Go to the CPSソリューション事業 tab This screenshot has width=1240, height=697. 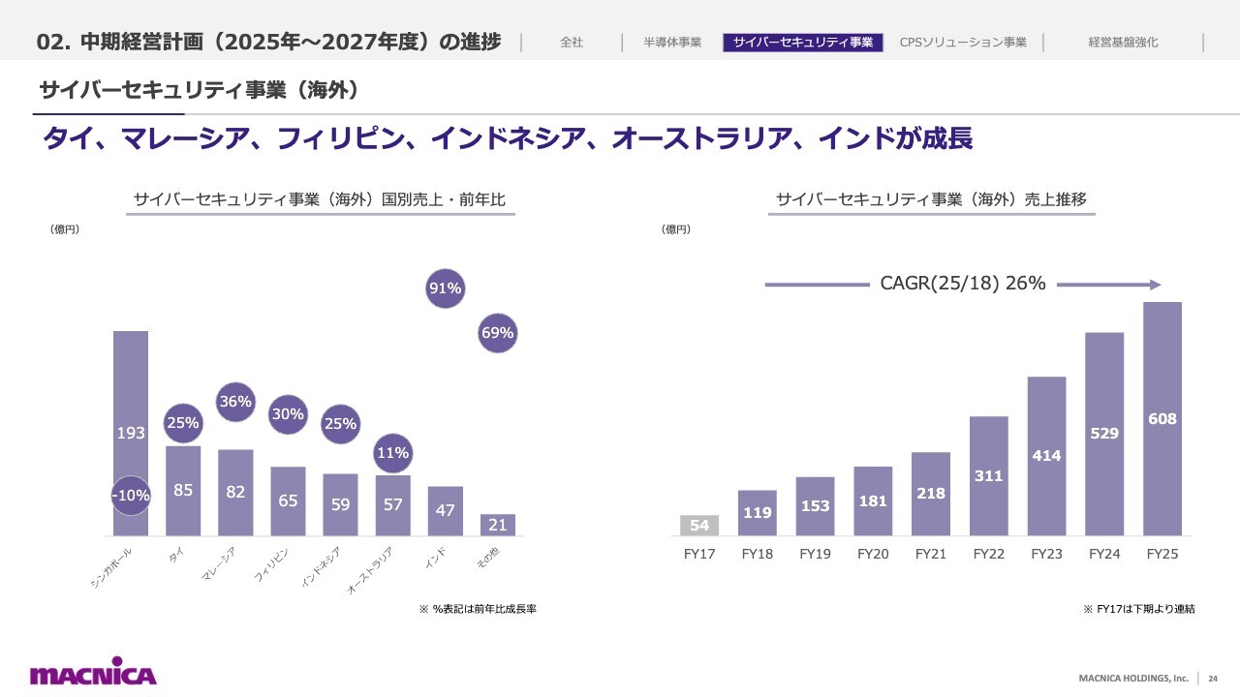[x=963, y=43]
